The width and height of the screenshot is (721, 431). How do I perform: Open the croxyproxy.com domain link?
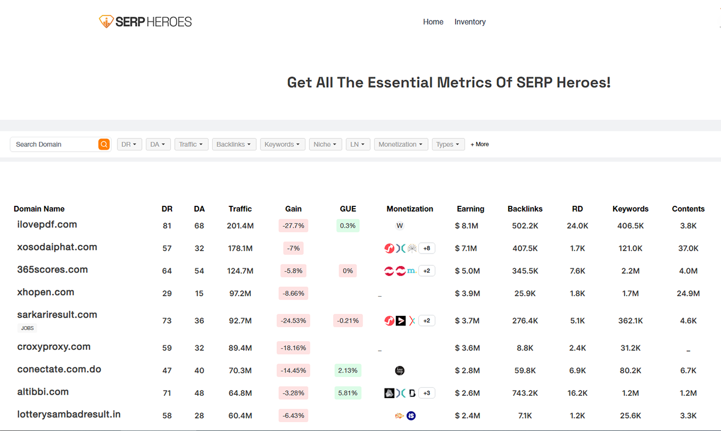[54, 347]
